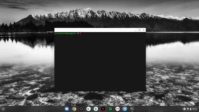Click the battery status icon

point(191,109)
